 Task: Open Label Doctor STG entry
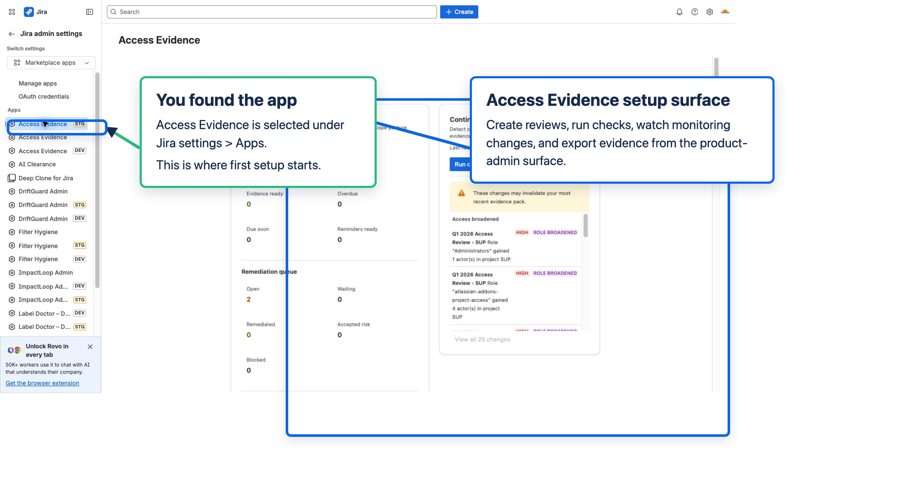click(x=47, y=327)
